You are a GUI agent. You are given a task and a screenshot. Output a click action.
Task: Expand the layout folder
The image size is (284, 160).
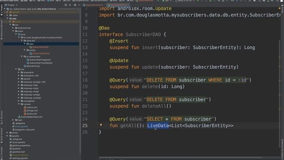pos(19,79)
